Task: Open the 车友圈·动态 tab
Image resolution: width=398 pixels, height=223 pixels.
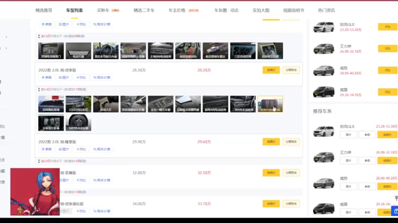Action: coord(226,10)
